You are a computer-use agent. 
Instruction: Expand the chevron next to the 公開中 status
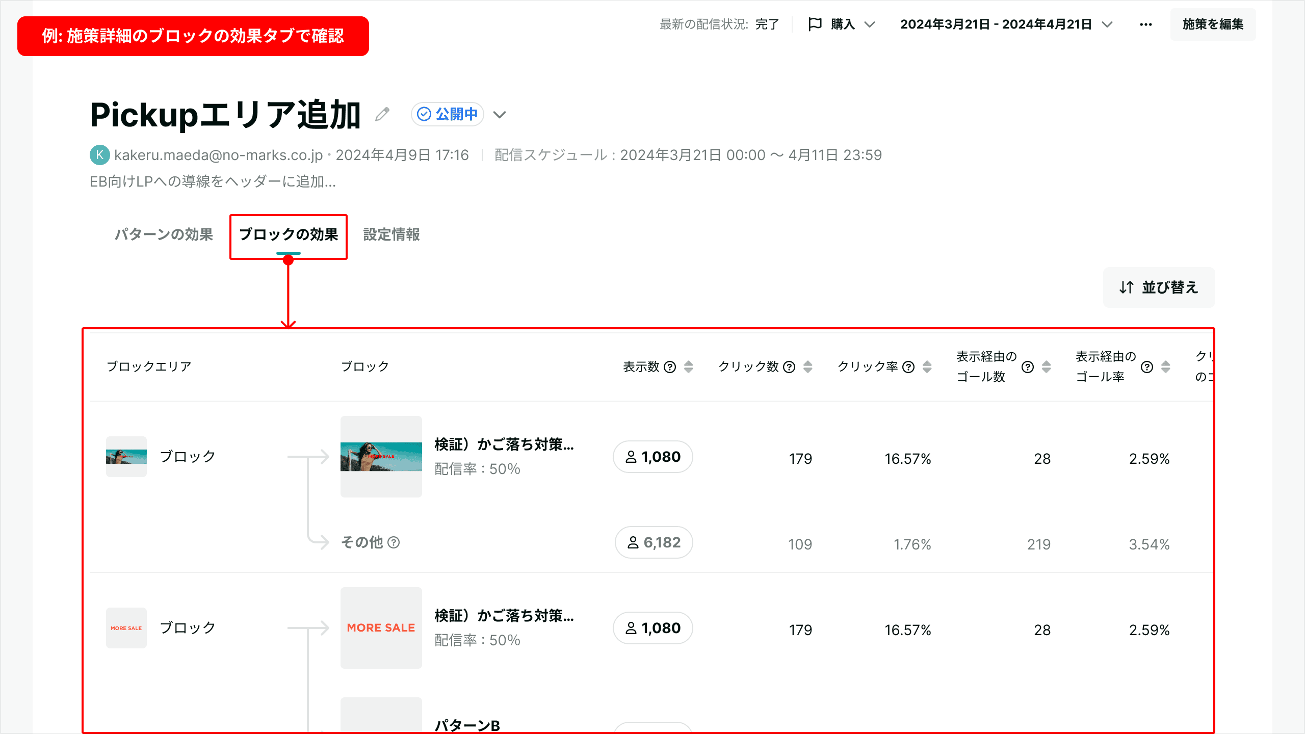tap(500, 115)
